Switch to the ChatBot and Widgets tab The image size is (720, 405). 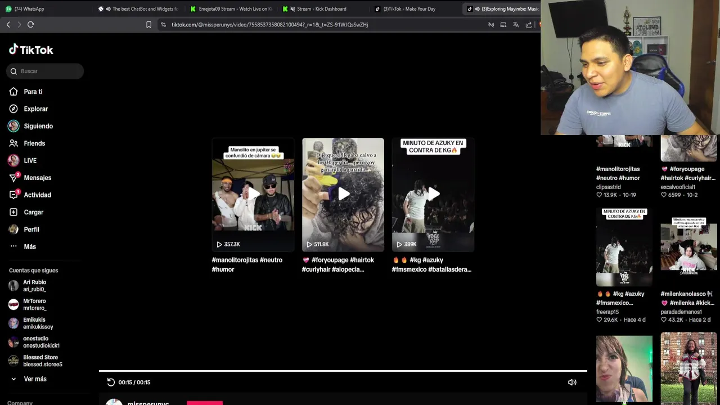point(138,8)
